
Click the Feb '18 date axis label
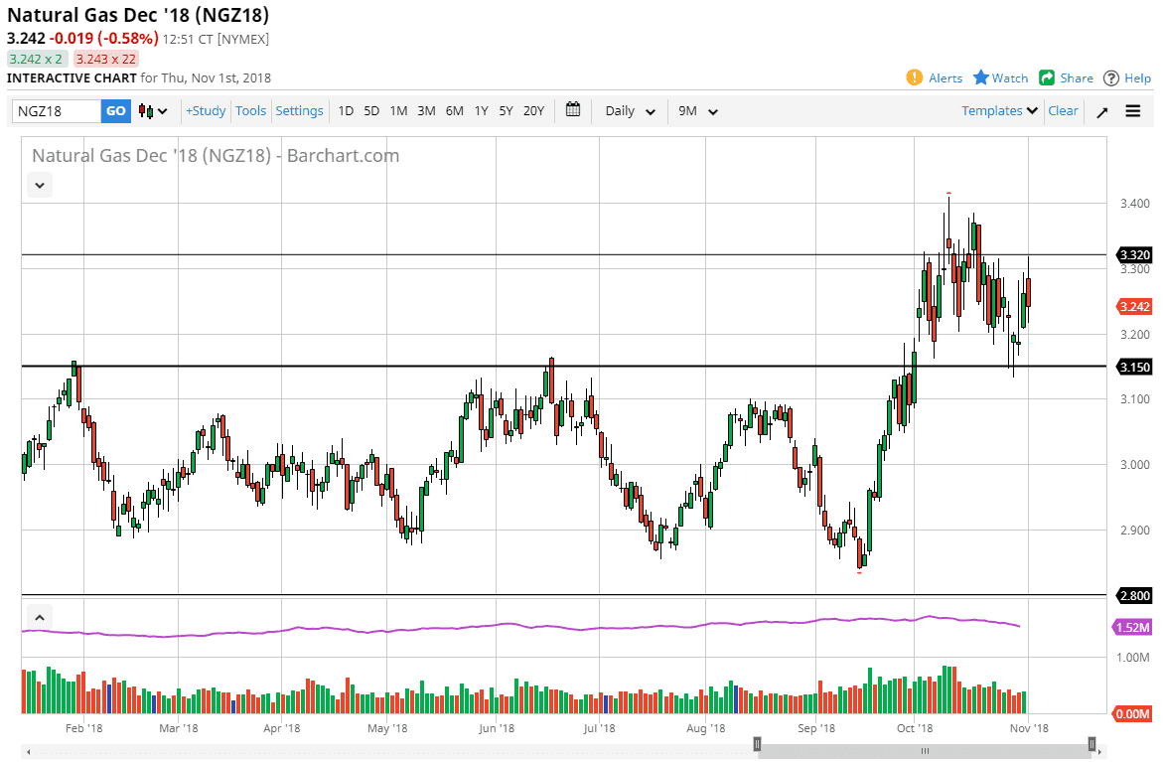click(83, 728)
